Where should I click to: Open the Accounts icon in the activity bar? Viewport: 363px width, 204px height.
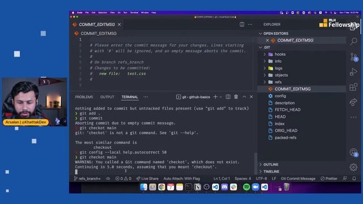353,152
